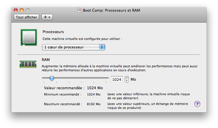Click the '8192 Mo' maximum value
The image size is (218, 128).
click(x=94, y=104)
